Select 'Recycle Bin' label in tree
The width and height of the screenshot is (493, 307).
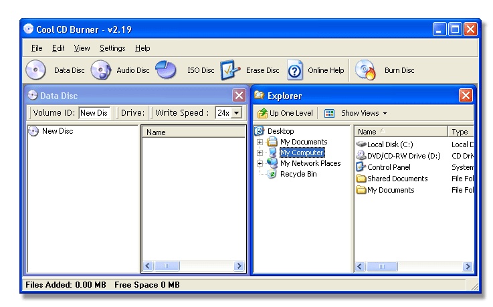pos(298,174)
